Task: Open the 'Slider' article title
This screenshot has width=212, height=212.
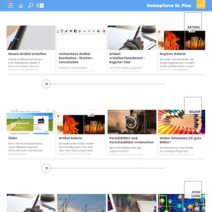Action: 13,138
